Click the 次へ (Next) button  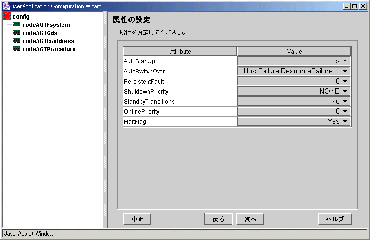[x=250, y=219]
